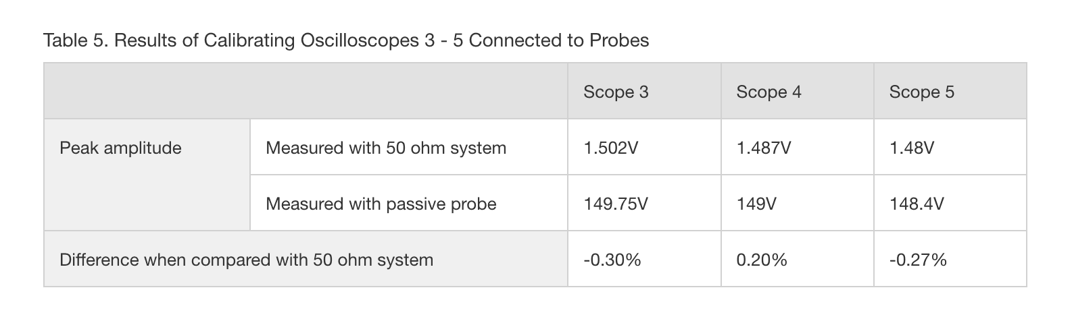Select the Peak amplitude row header
The width and height of the screenshot is (1072, 321).
click(120, 148)
